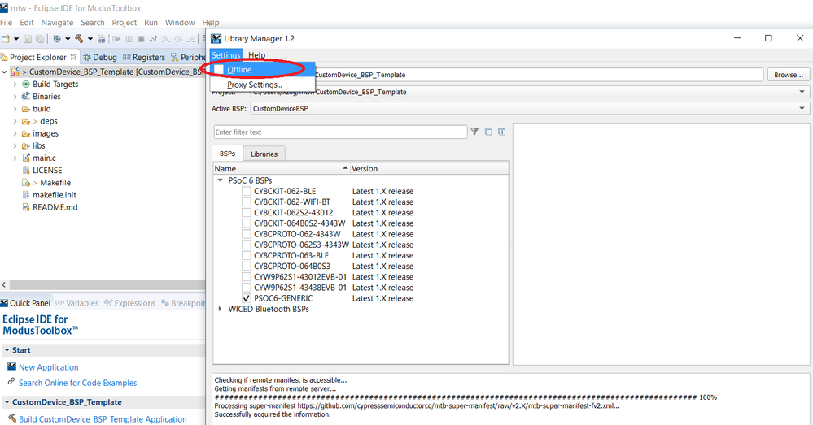Click Project Explorer horizontal scrollbar left arrow

[4, 284]
